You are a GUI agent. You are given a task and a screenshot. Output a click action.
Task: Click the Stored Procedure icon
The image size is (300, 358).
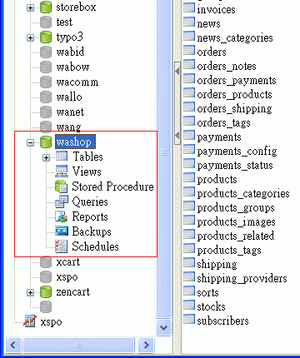[x=62, y=186]
